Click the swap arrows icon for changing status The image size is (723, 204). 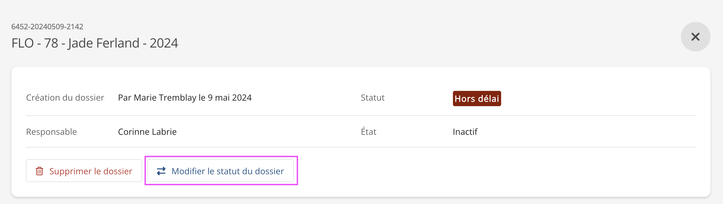click(x=161, y=171)
